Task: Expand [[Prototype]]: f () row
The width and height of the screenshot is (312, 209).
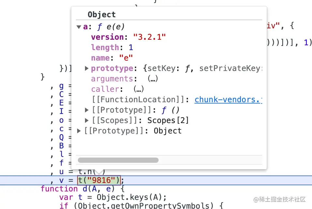Action: pos(87,110)
